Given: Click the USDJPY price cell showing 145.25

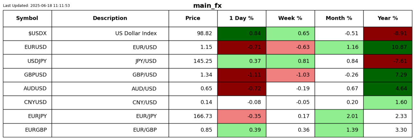Looking at the screenshot, I should click(x=193, y=61).
